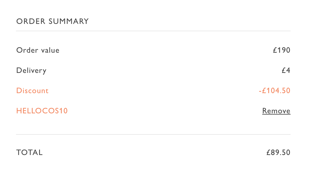Viewport: 309px width, 174px height.
Task: Click the £190 order value amount
Action: pyautogui.click(x=282, y=50)
